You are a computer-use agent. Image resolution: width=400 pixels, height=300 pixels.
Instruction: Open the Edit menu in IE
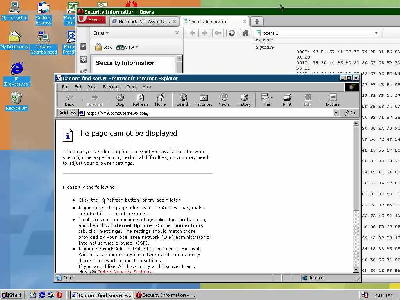pyautogui.click(x=78, y=87)
